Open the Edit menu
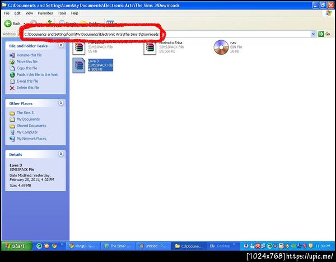Image resolution: width=336 pixels, height=262 pixels. pos(17,13)
